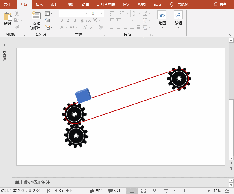The height and width of the screenshot is (194, 234).
Task: Click the Share (共享) button
Action: click(x=220, y=4)
